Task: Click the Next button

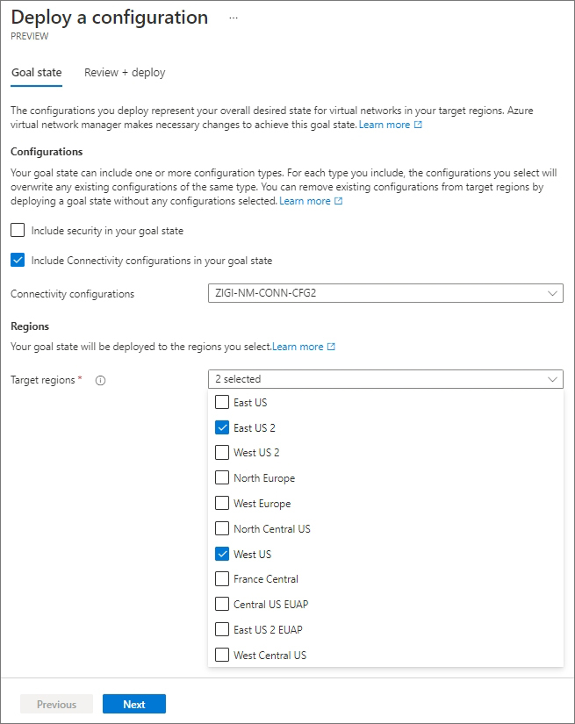Action: click(134, 704)
